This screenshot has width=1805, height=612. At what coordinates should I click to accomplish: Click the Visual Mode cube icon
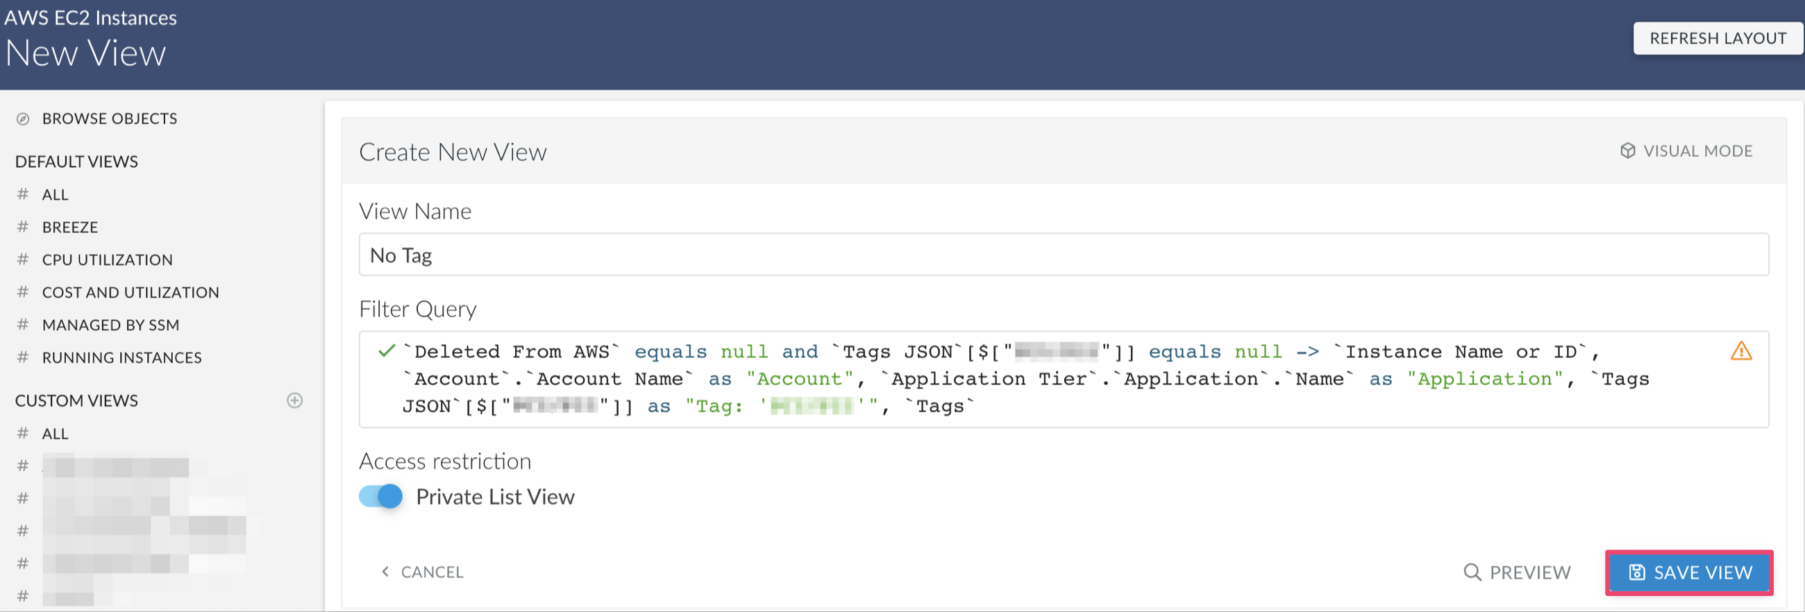click(1628, 151)
